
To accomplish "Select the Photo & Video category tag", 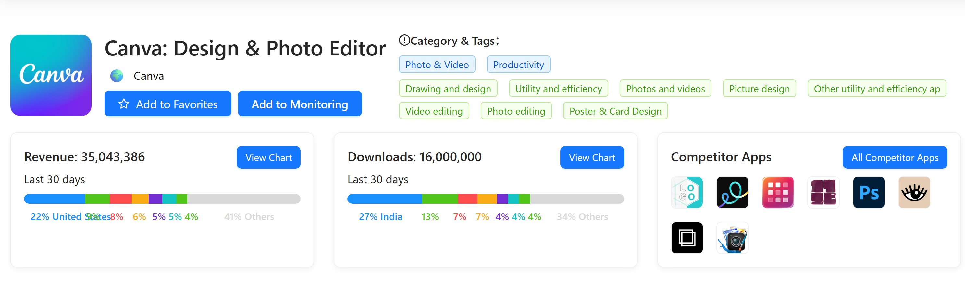I will click(x=437, y=65).
